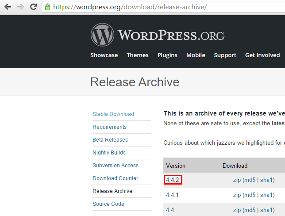Open the Mobile menu item
The image size is (285, 216).
tap(196, 55)
